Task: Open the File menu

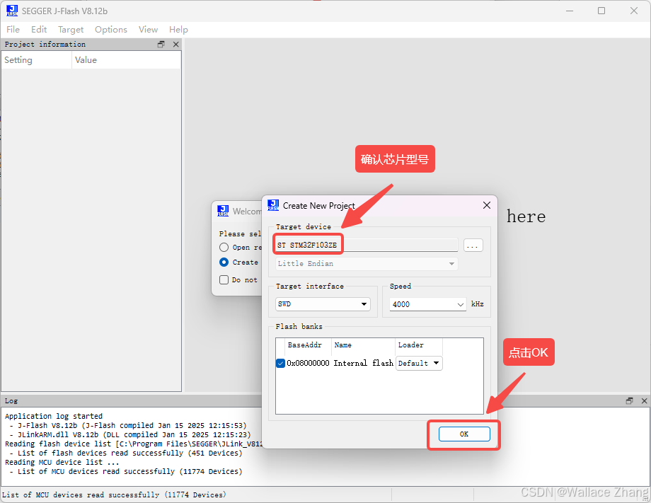Action: coord(13,30)
